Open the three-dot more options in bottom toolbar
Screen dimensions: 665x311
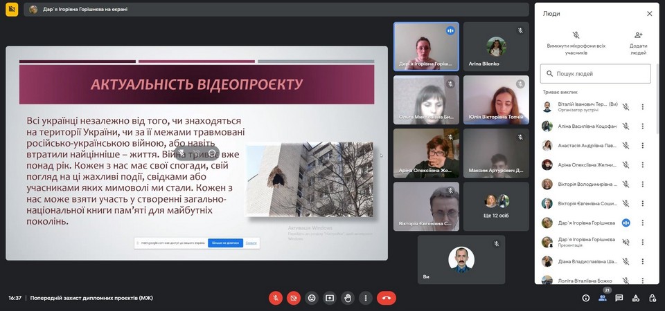(366, 298)
